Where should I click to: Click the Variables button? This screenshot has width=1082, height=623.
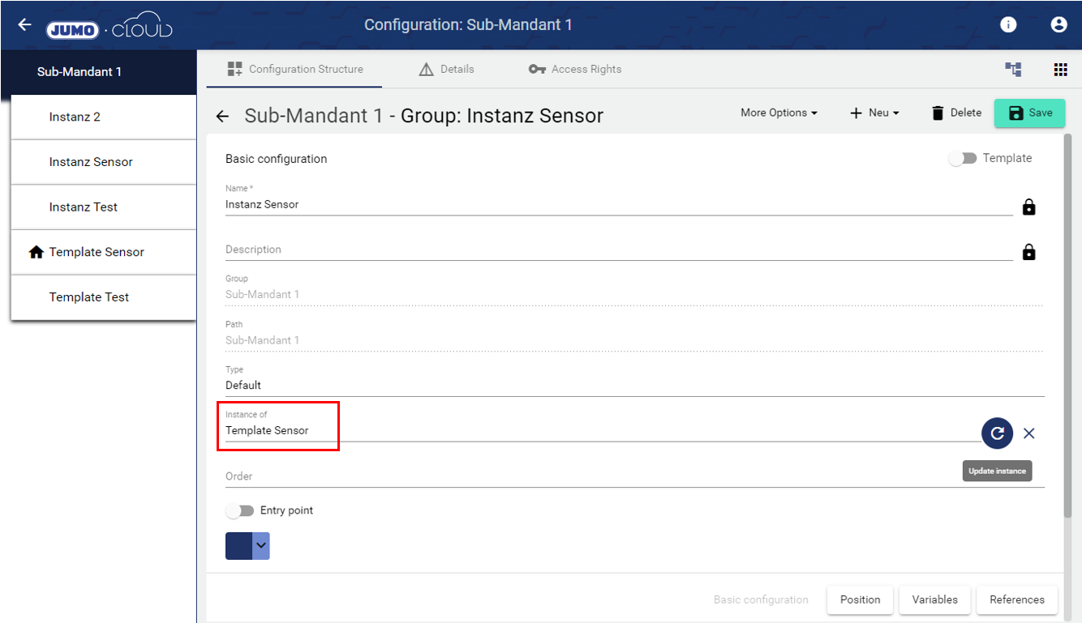[x=934, y=600]
